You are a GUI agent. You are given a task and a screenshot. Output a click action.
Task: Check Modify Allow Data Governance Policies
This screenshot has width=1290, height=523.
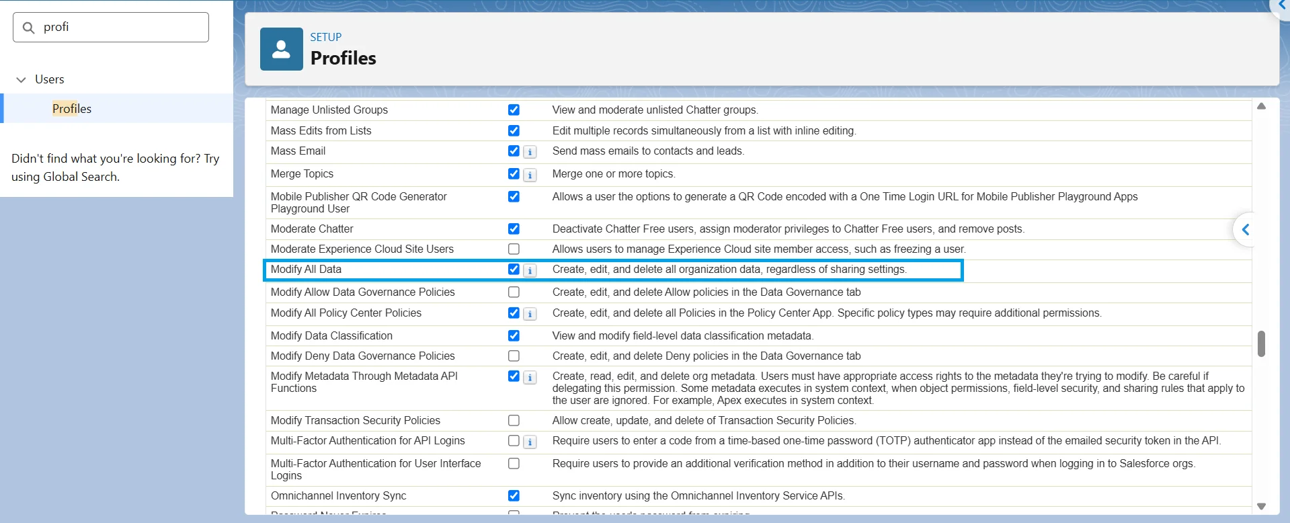514,292
